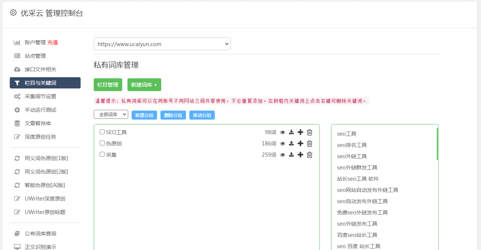Image resolution: width=481 pixels, height=250 pixels.
Task: Open the settings gear beside 优采云
Action: (13, 12)
